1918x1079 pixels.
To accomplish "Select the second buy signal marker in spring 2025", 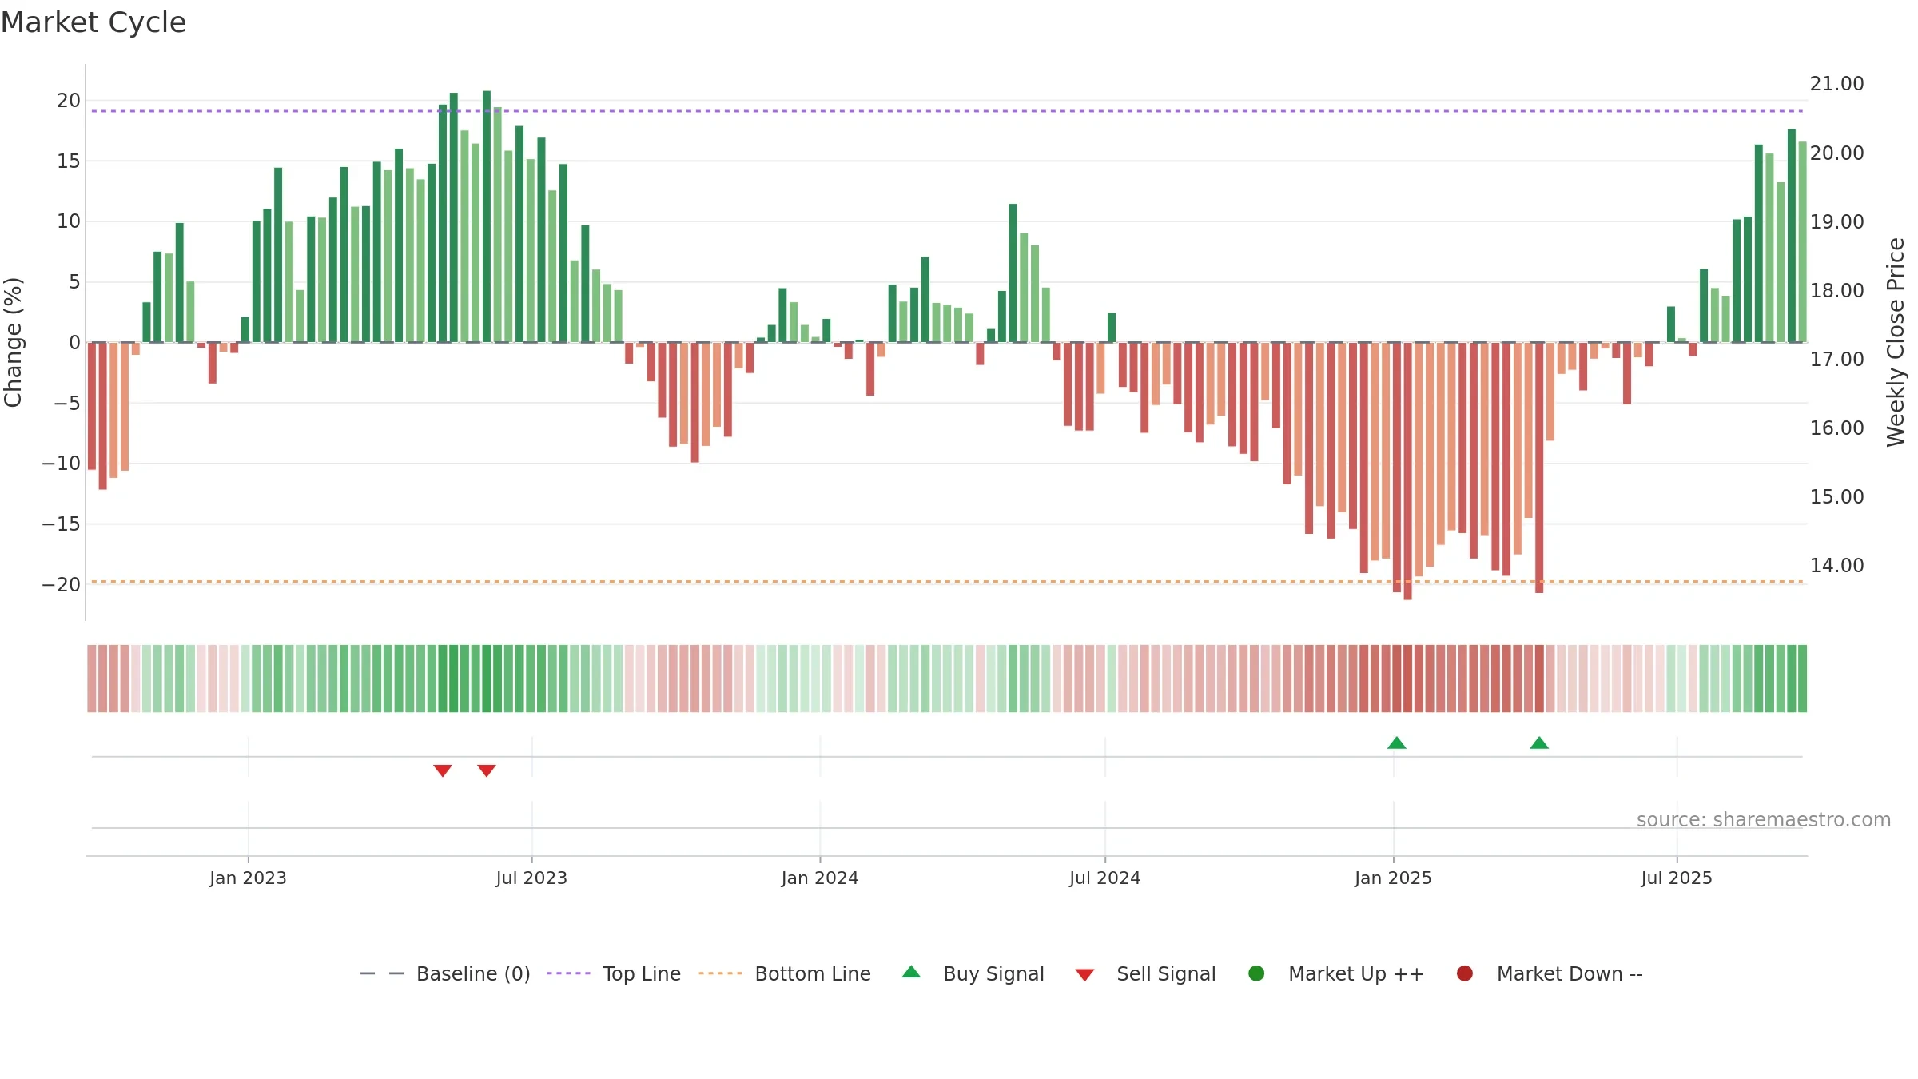I will [1539, 743].
